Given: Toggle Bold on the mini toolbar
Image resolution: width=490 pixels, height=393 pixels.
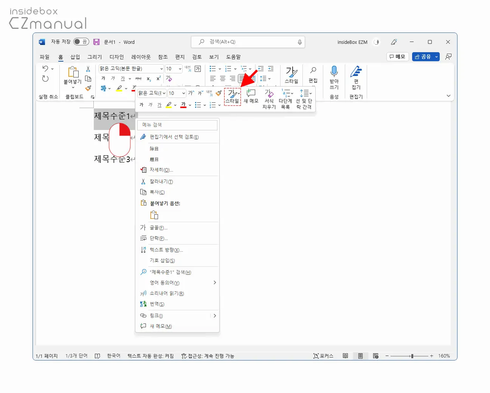Looking at the screenshot, I should [141, 105].
